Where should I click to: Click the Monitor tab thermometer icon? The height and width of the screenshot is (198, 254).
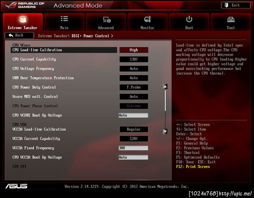pyautogui.click(x=148, y=19)
